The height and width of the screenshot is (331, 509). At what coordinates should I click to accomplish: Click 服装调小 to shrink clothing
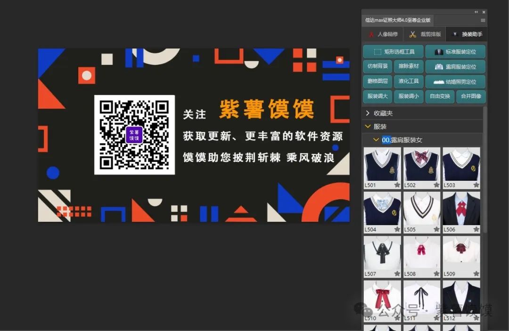click(409, 96)
